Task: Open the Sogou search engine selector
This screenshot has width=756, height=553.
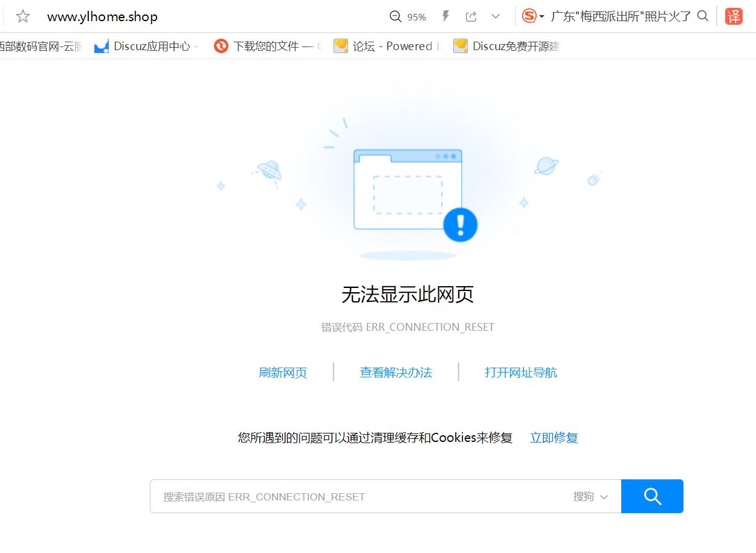Action: point(533,16)
